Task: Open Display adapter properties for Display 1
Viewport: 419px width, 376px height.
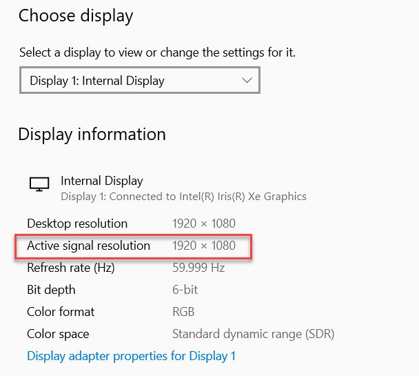Action: click(x=131, y=356)
